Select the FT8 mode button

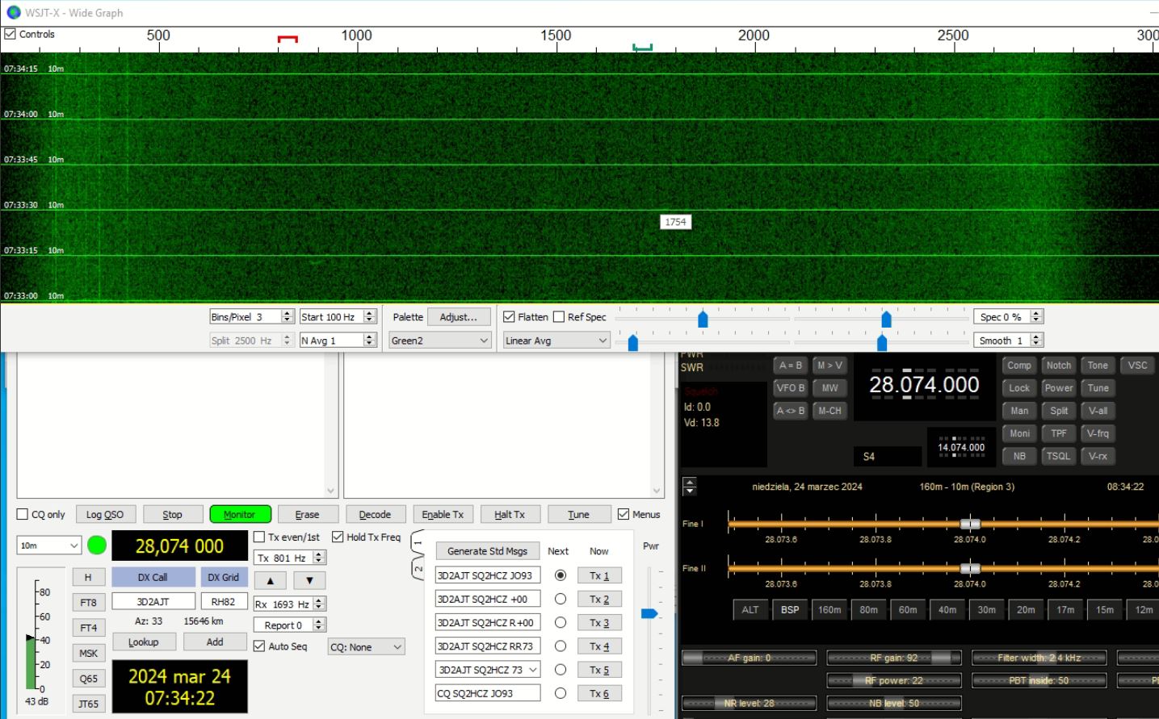(x=88, y=603)
